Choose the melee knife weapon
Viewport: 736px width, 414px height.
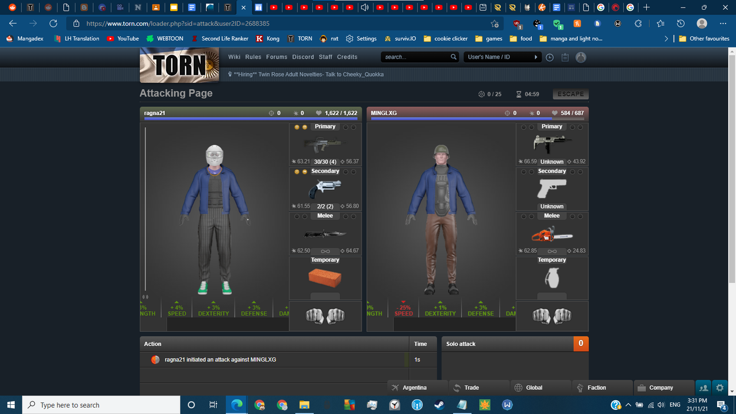tap(325, 233)
